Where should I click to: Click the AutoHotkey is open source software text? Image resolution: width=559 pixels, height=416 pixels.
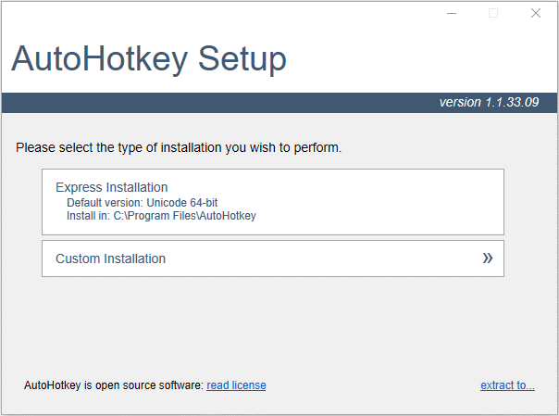[114, 385]
